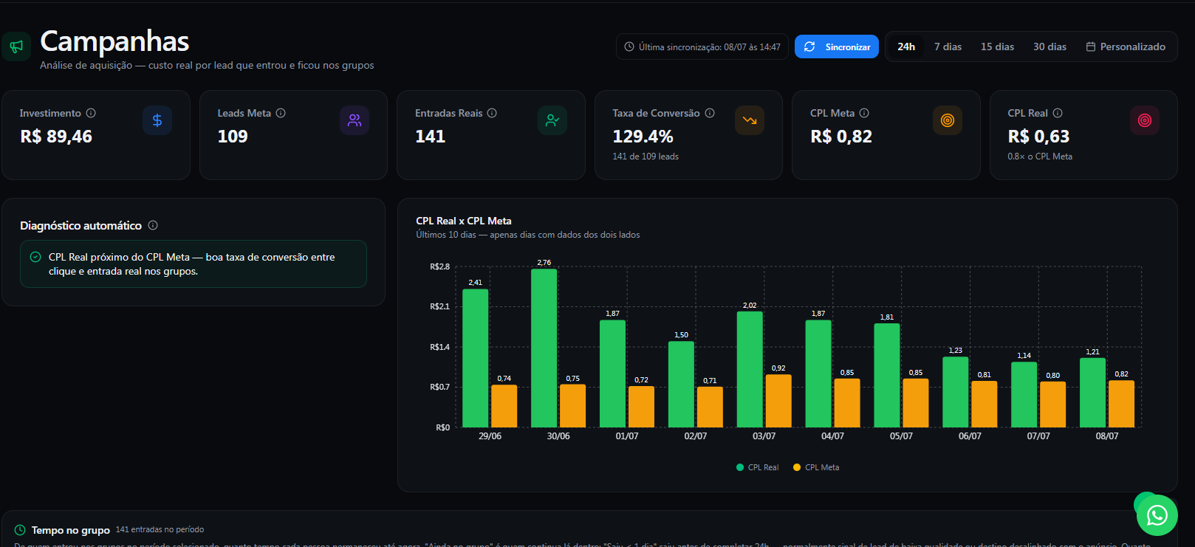Screen dimensions: 1195x547
Task: Open the Personalizado date range picker
Action: tap(1126, 47)
